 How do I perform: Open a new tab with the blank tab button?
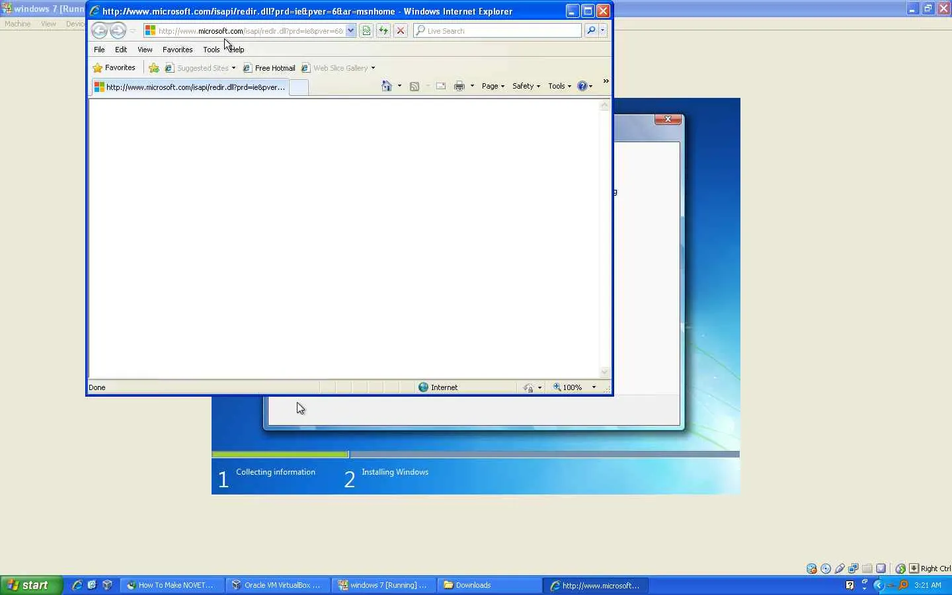tap(299, 87)
